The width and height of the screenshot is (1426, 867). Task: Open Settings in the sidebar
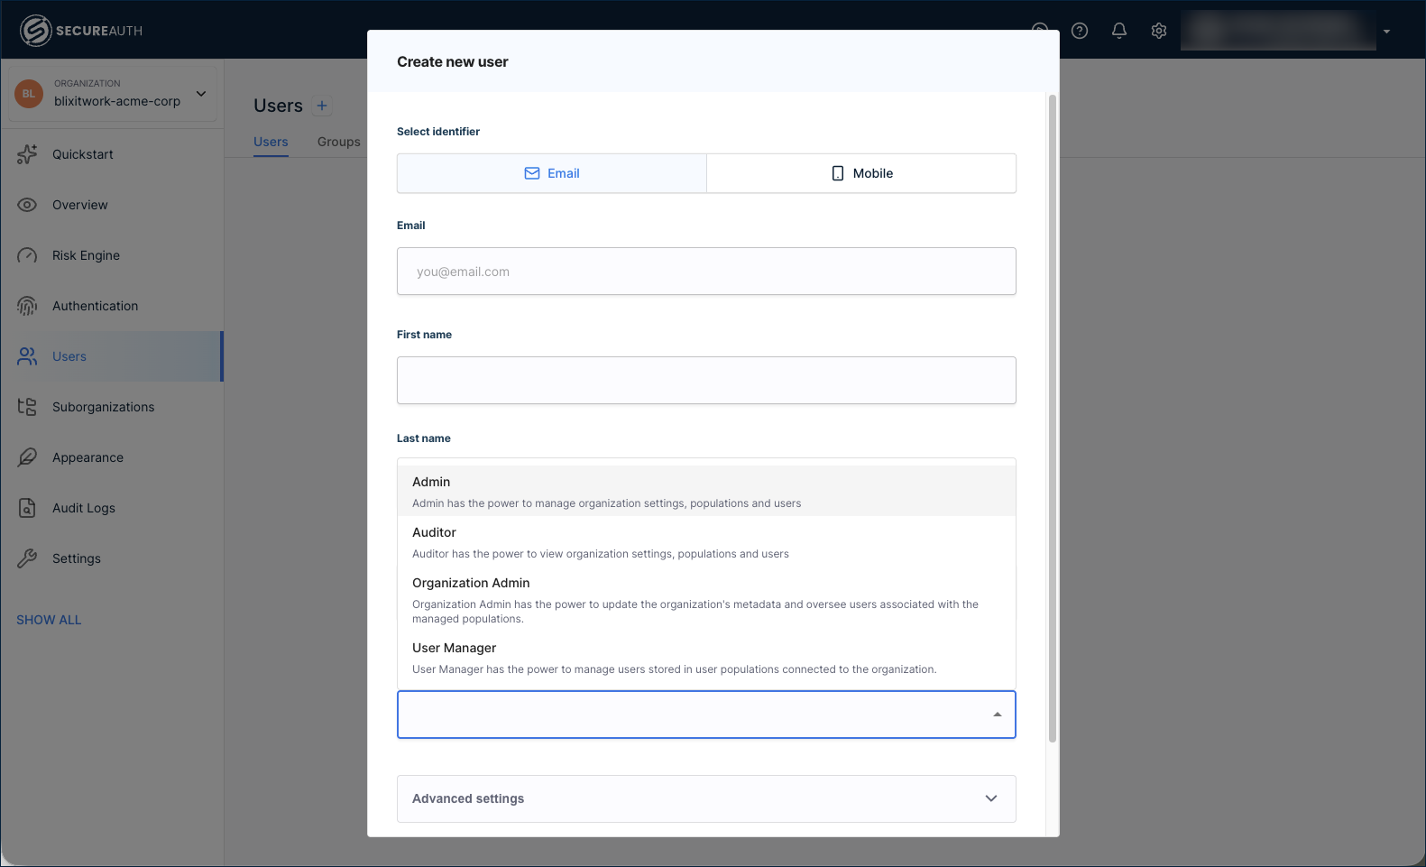[x=112, y=558]
